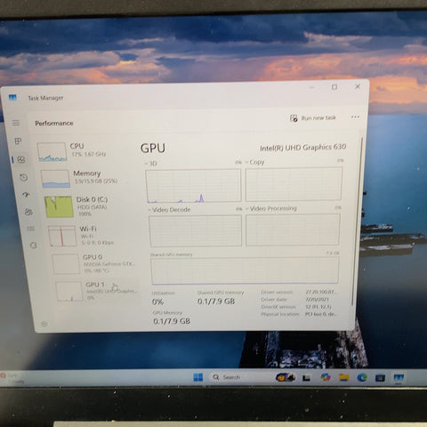The height and width of the screenshot is (427, 427).
Task: Select the Disk 0 (C:) entry
Action: click(x=89, y=206)
